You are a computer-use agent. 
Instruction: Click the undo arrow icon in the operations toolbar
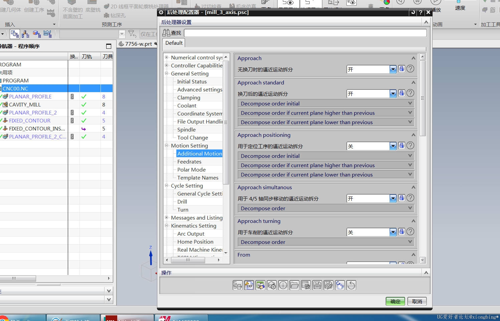(351, 285)
